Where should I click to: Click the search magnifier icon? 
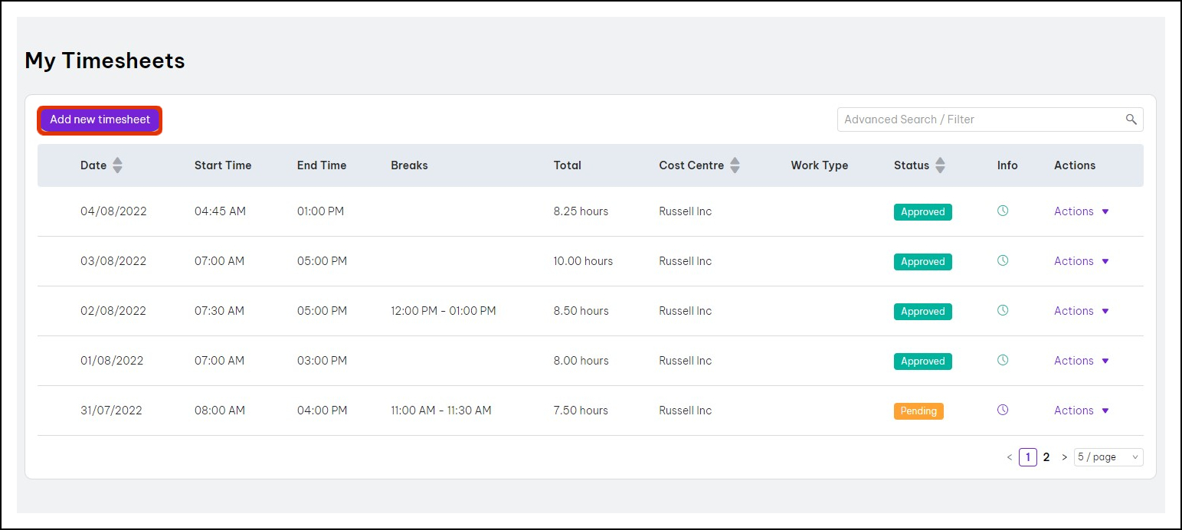[x=1131, y=119]
